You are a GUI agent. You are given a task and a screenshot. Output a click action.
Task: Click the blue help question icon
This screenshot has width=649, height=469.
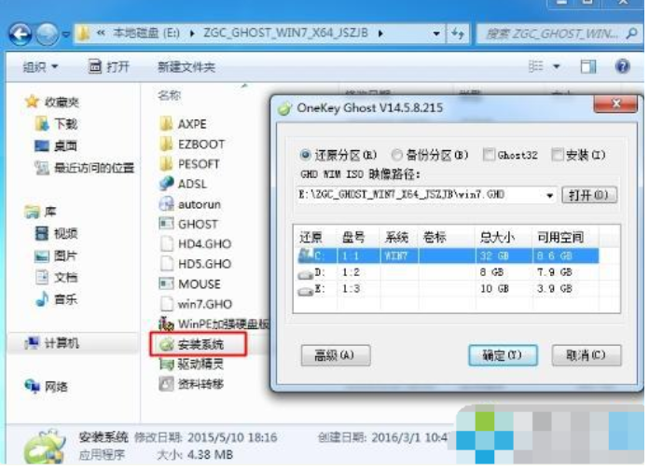pyautogui.click(x=623, y=66)
